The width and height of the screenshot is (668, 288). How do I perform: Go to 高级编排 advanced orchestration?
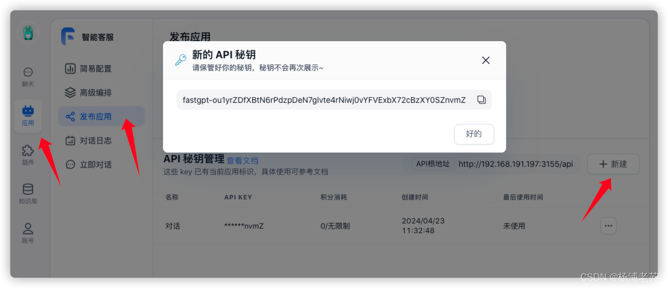click(x=101, y=93)
